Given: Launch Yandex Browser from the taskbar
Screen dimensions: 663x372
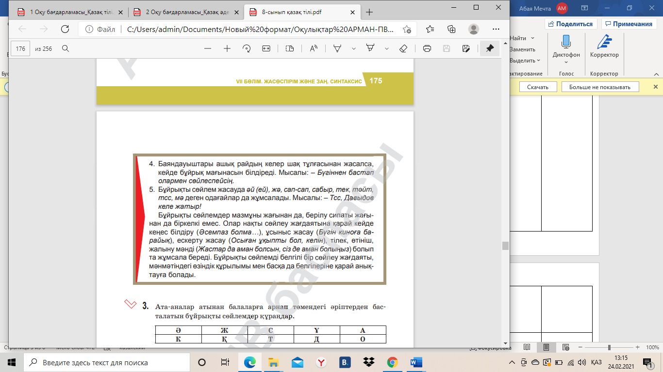Looking at the screenshot, I should click(321, 362).
